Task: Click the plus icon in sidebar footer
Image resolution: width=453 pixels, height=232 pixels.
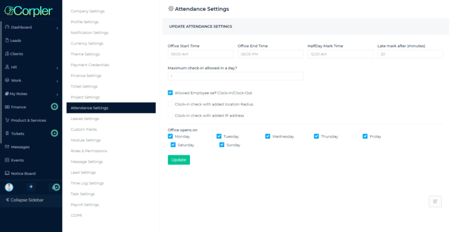Action: tap(31, 187)
